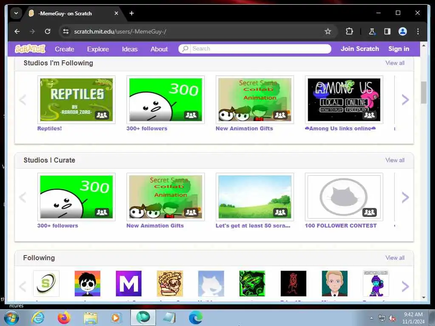Click the browser forward arrow
Screen dimensions: 435x326
click(x=32, y=31)
